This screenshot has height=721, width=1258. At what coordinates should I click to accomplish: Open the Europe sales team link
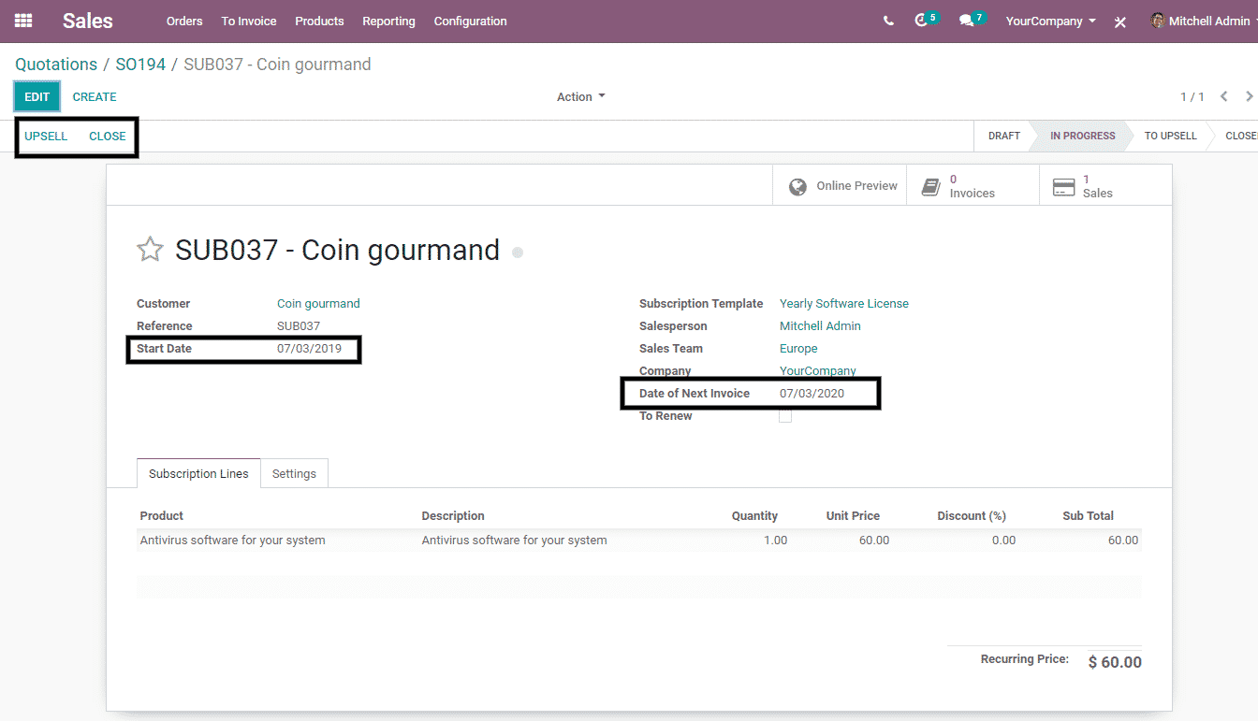798,349
